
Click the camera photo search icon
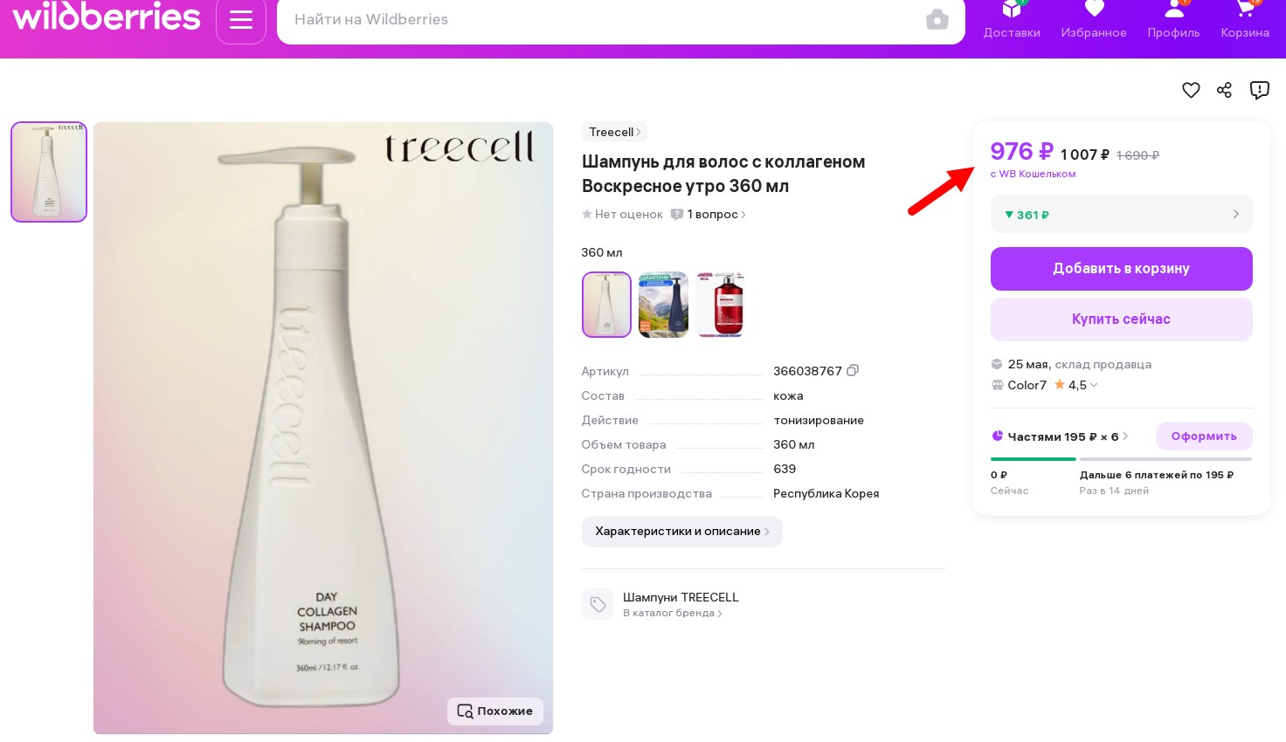937,19
